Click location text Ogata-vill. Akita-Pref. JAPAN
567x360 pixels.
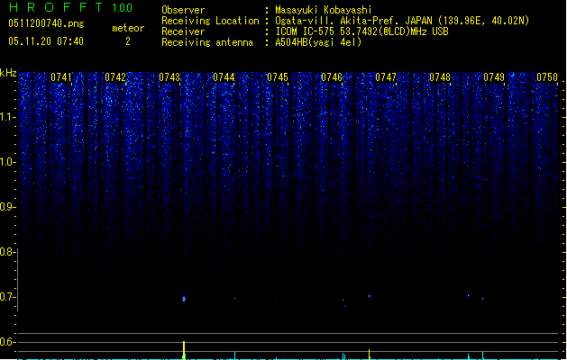click(x=353, y=21)
